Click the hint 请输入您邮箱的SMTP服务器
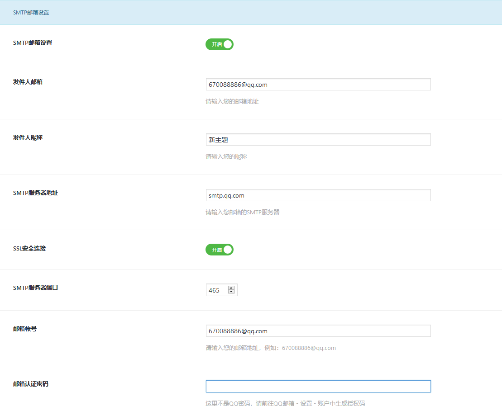 (x=243, y=212)
